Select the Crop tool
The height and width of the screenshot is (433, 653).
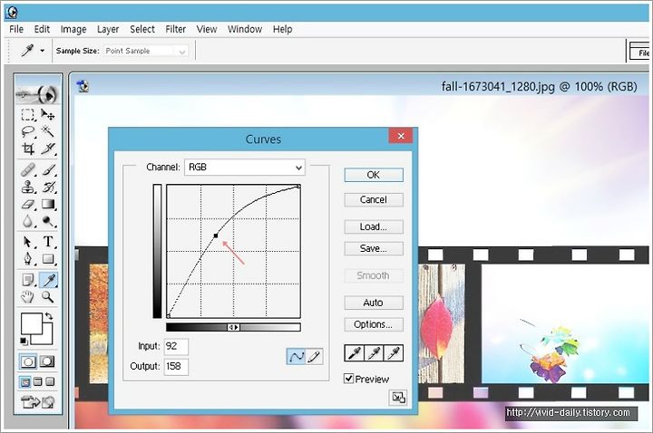(28, 149)
